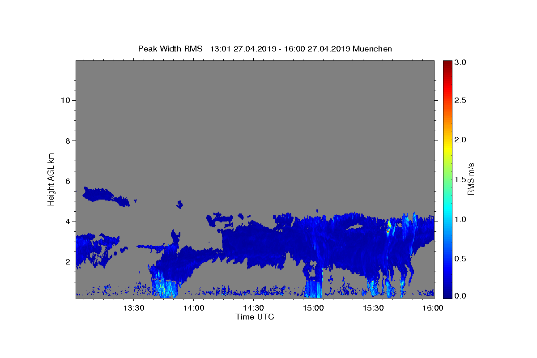Click the dark blue bottom of colorbar
Image resolution: width=537 pixels, height=358 pixels.
(x=447, y=295)
